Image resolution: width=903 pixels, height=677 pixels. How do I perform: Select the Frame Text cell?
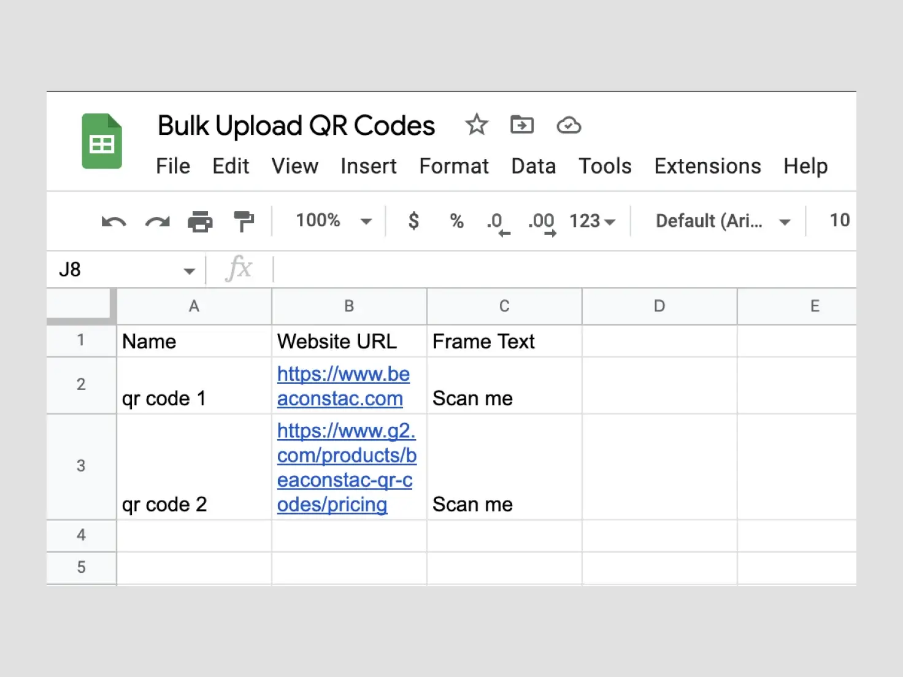tap(504, 341)
